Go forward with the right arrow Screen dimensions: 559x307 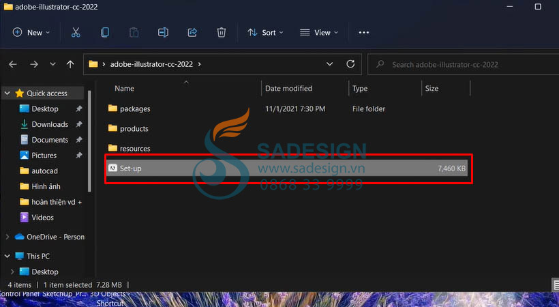tap(34, 64)
